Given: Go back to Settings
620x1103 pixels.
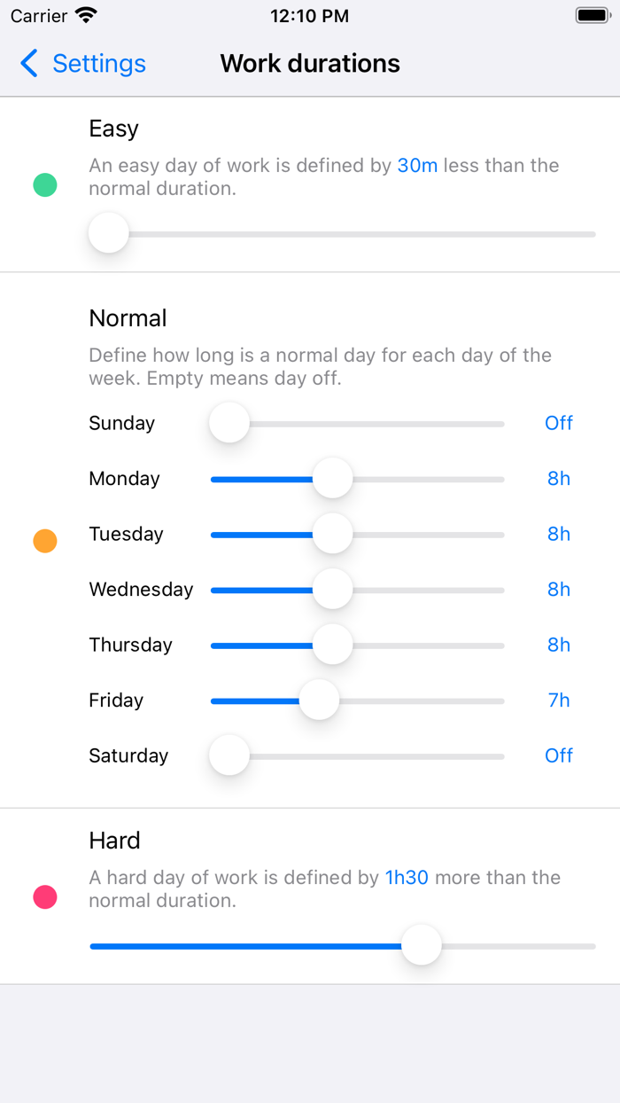Looking at the screenshot, I should click(x=98, y=64).
